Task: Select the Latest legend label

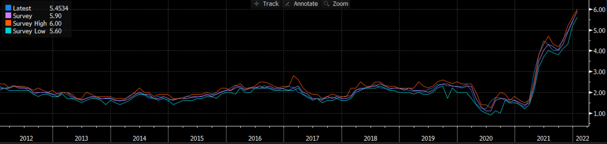Action: click(x=22, y=8)
